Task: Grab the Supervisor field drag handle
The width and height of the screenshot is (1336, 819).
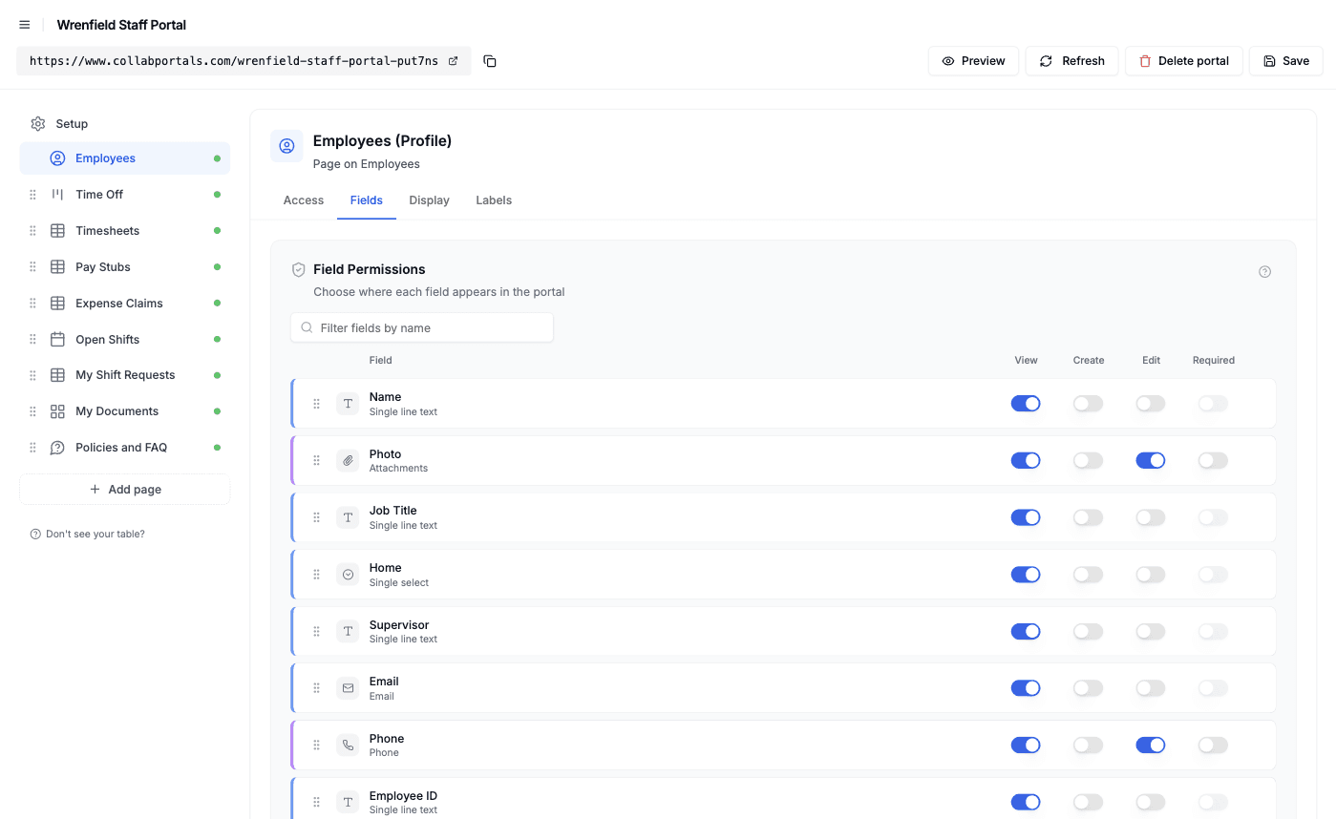Action: [x=317, y=631]
